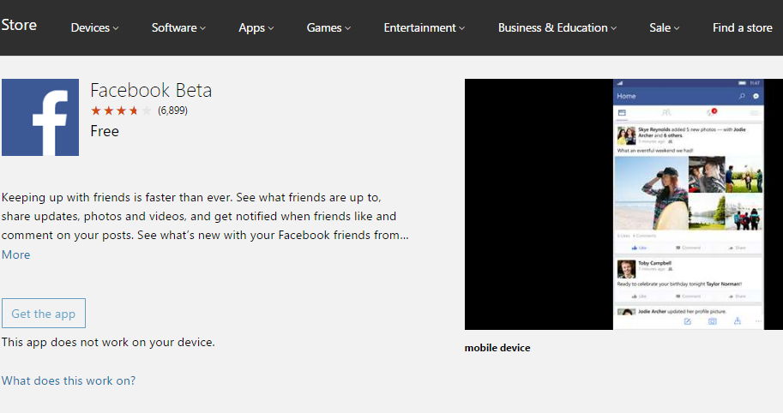Click the Get the app button
Image resolution: width=783 pixels, height=413 pixels.
pyautogui.click(x=44, y=314)
